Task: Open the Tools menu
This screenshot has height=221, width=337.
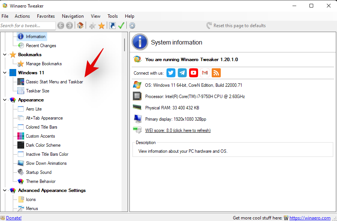Action: coord(112,16)
